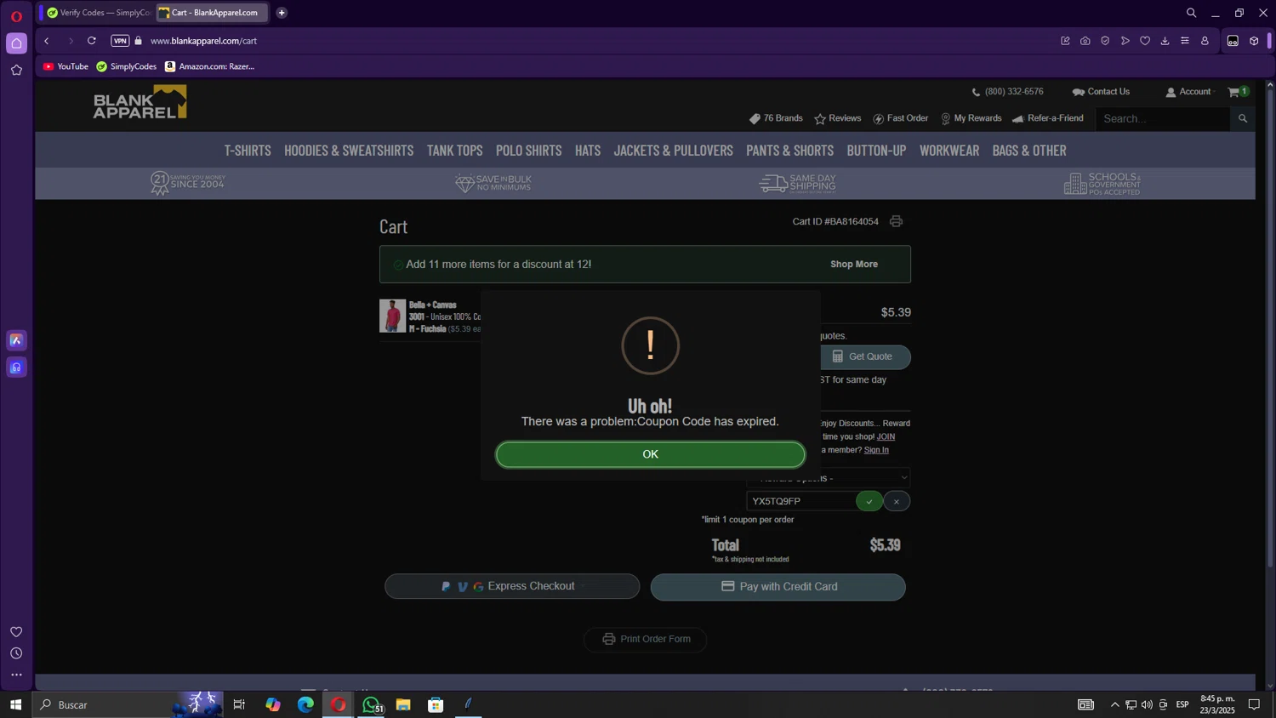Open Fast Order page

coord(901,118)
